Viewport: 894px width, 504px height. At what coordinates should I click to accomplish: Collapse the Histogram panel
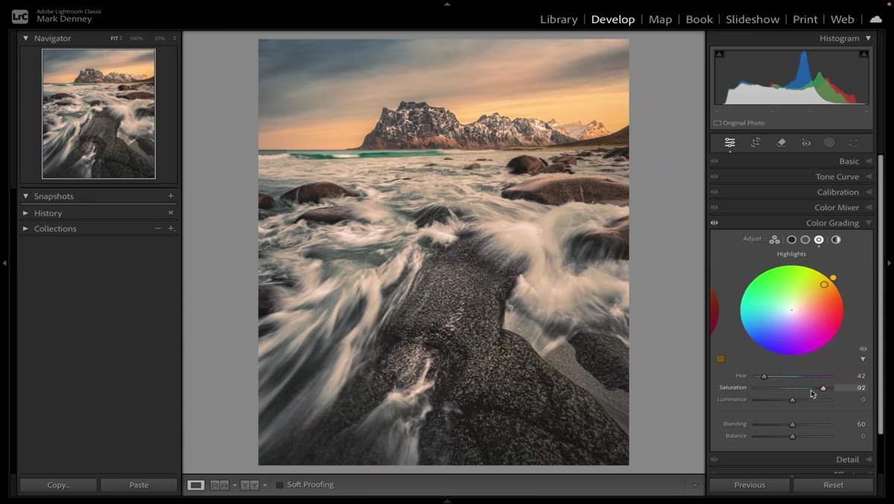pyautogui.click(x=869, y=38)
